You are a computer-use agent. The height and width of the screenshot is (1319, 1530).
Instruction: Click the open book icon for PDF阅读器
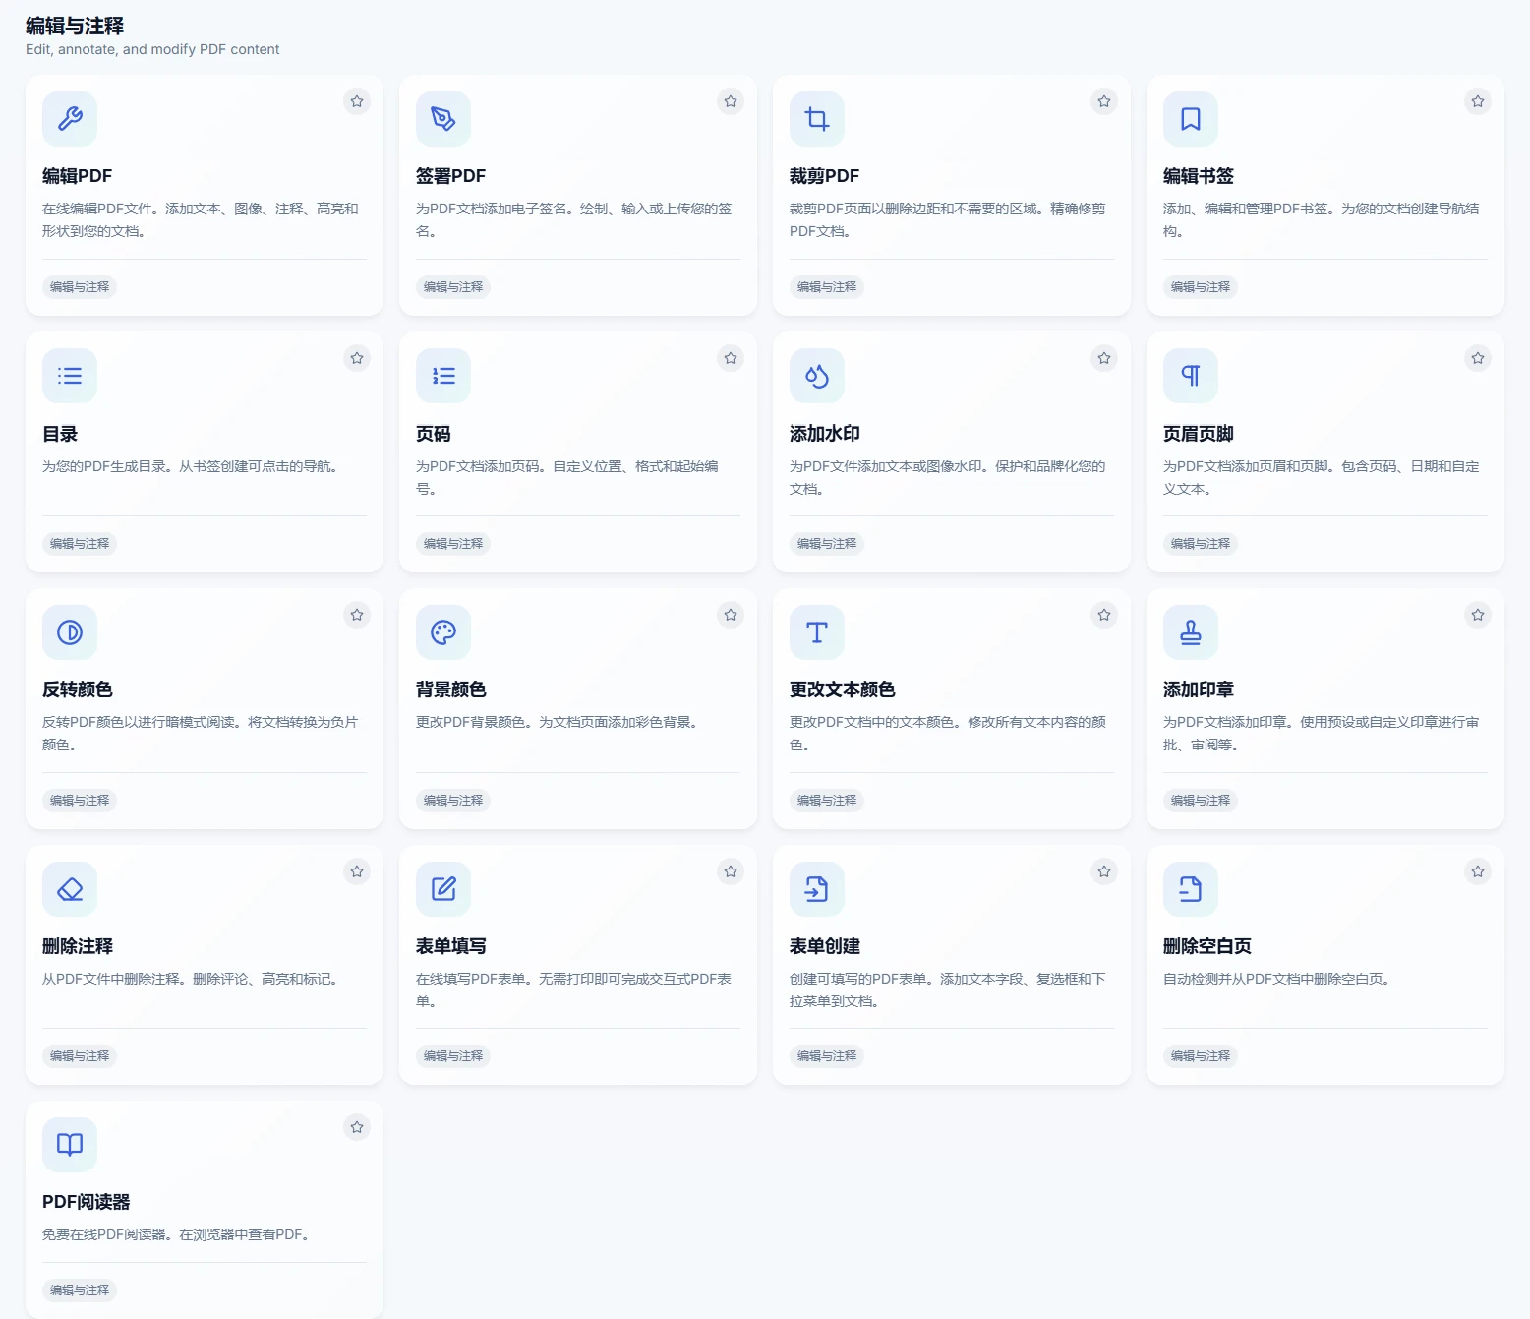click(70, 1145)
